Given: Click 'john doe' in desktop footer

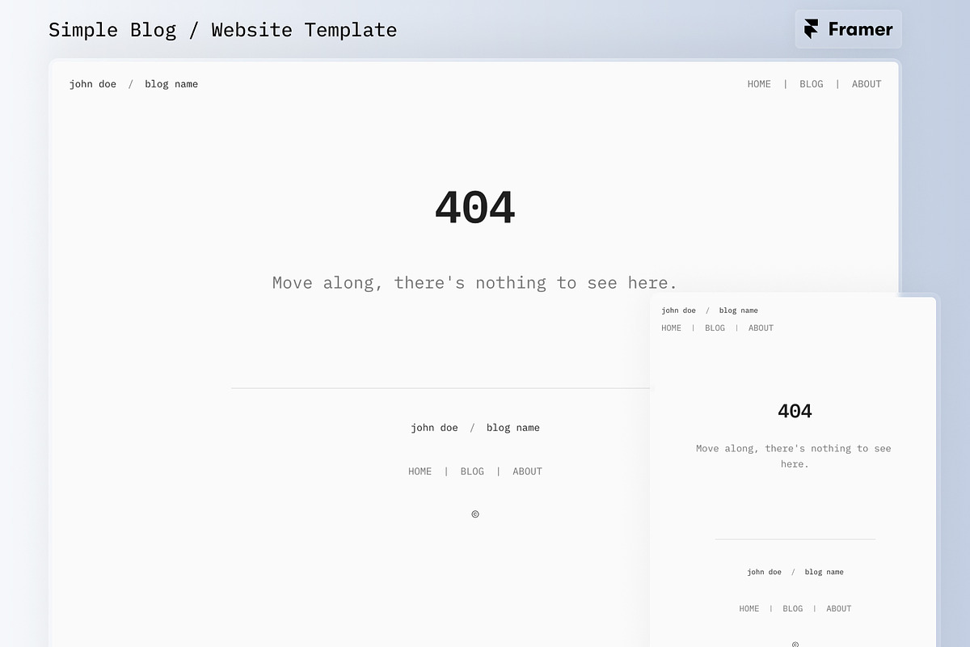Looking at the screenshot, I should pyautogui.click(x=434, y=428).
